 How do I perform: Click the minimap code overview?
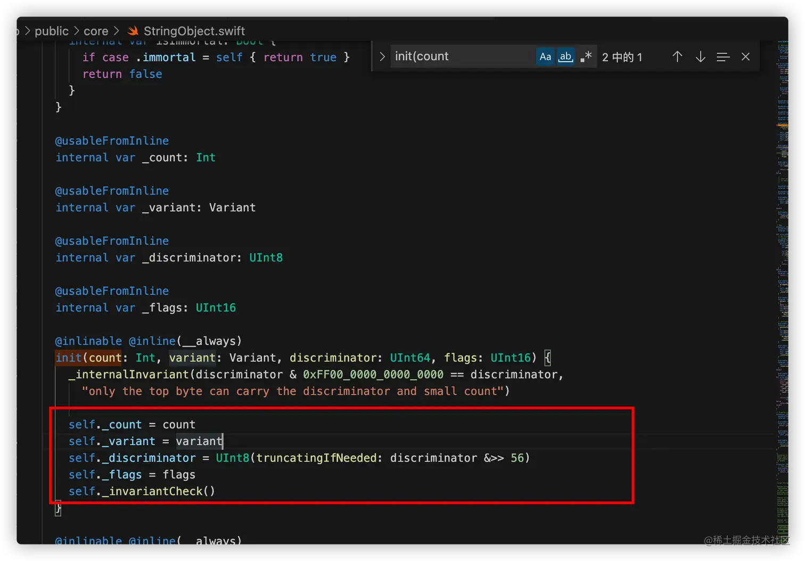782,287
